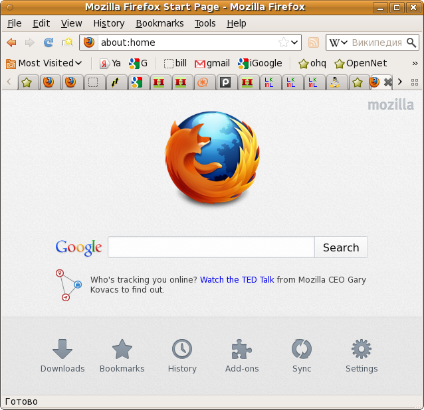Viewport: 424px width, 410px height.
Task: Open the Help menu
Action: pyautogui.click(x=237, y=23)
